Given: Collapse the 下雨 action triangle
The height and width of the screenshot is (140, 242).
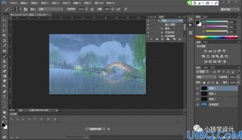Looking at the screenshot, I should 159,21.
